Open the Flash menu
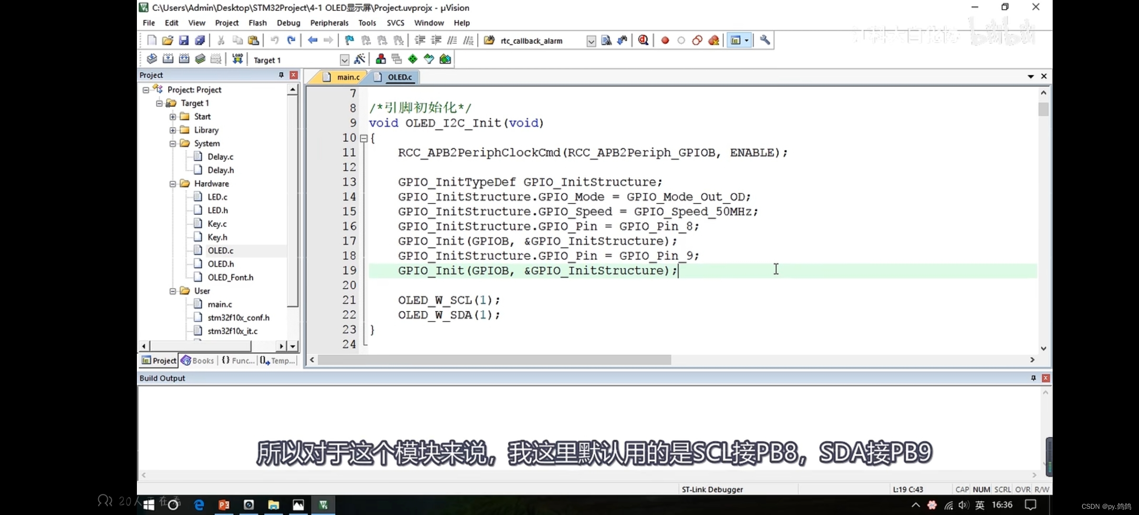This screenshot has width=1139, height=515. tap(258, 23)
